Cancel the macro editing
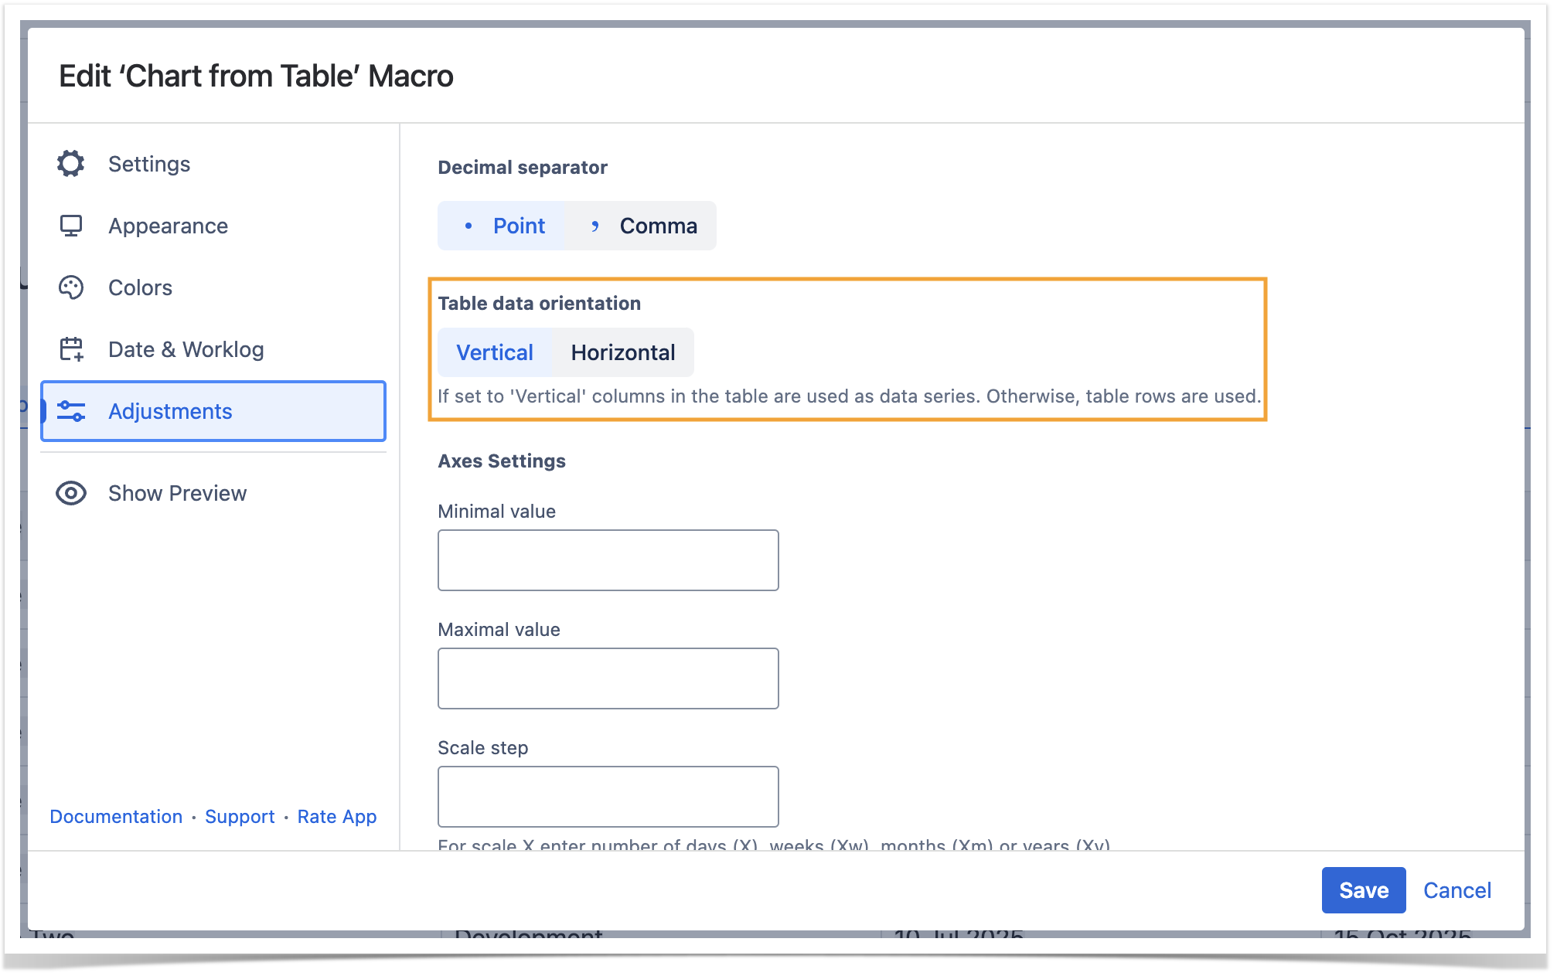 click(x=1456, y=890)
